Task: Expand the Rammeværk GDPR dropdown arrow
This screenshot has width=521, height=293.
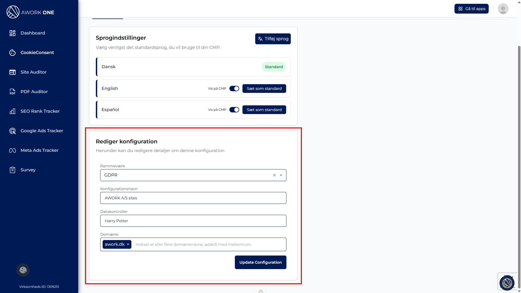Action: coord(281,175)
